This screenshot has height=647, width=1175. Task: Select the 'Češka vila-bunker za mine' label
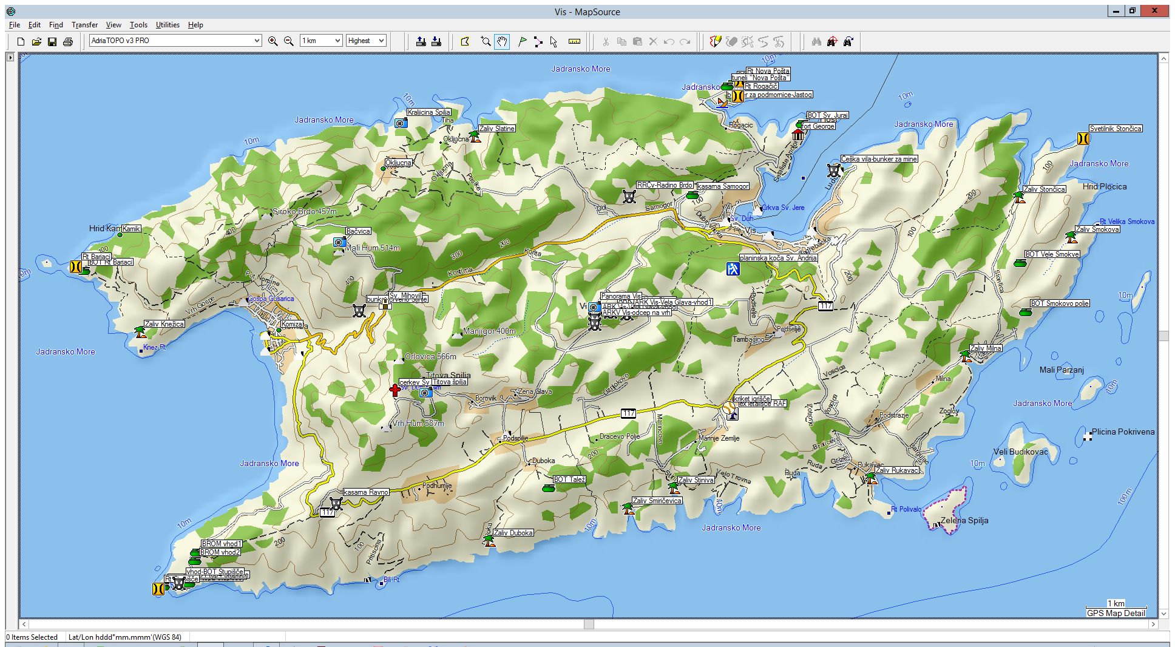879,159
